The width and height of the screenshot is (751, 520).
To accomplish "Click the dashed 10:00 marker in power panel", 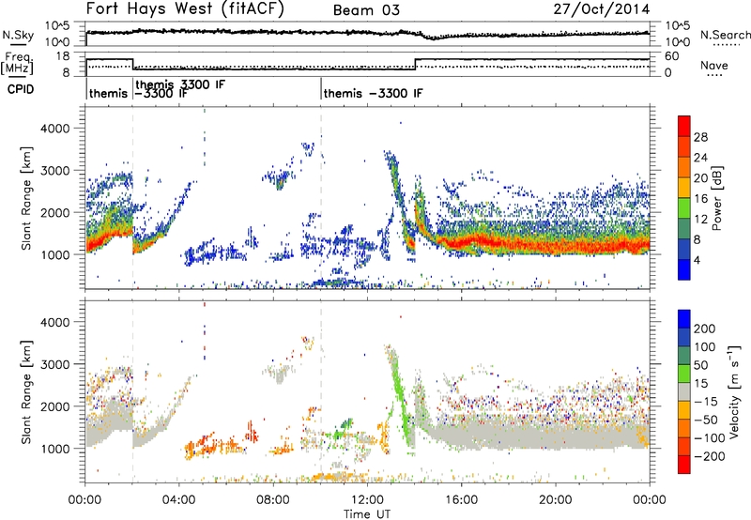I will 321,198.
